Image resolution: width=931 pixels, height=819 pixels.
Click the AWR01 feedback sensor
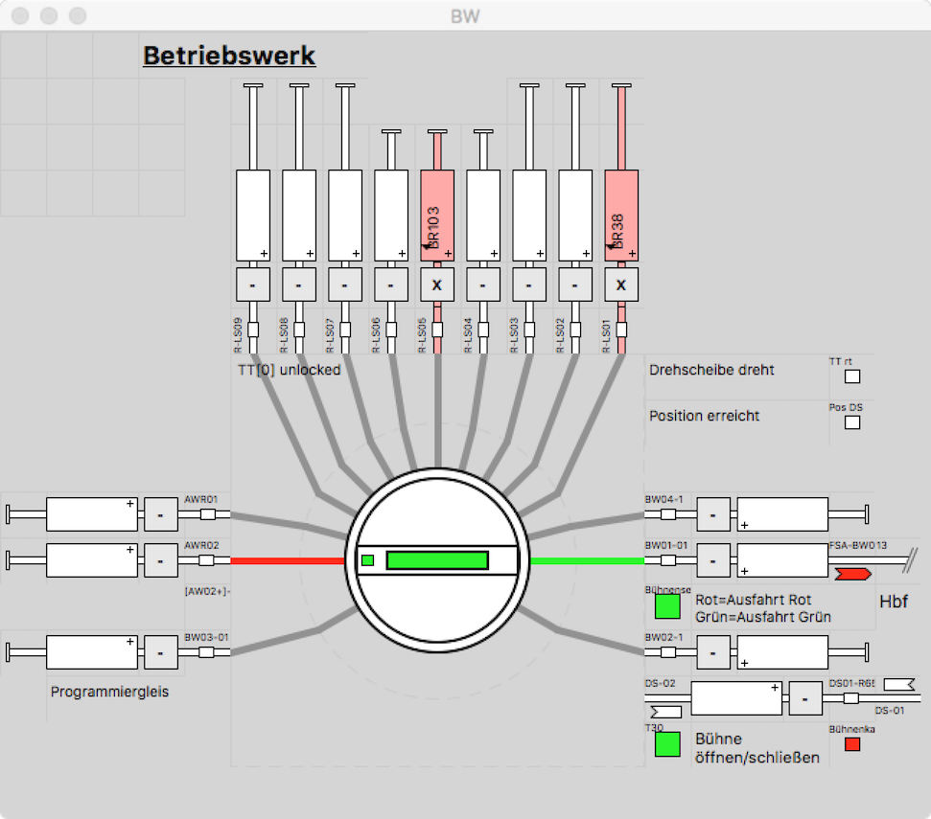207,514
